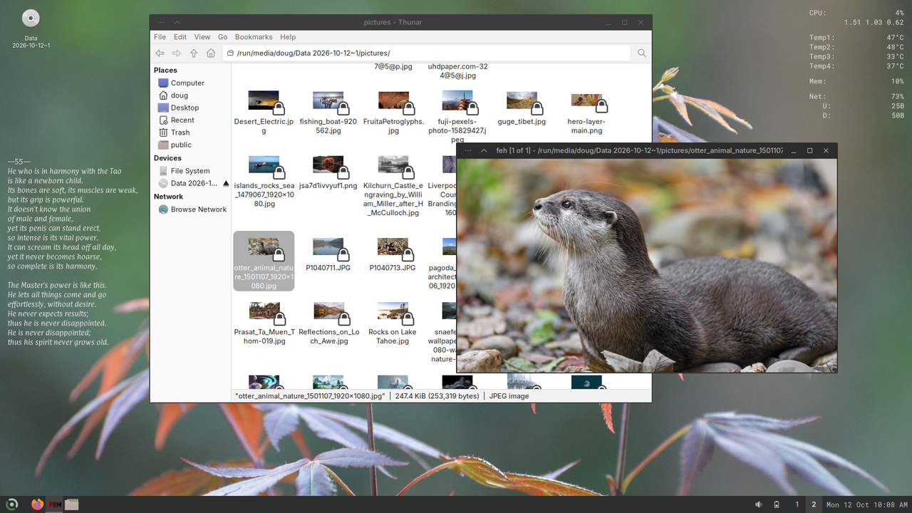Select File System under Devices
Screen dimensions: 912x513
190,171
